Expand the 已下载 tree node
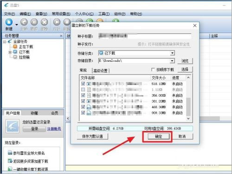This screenshot has height=174, width=232. click(10, 52)
